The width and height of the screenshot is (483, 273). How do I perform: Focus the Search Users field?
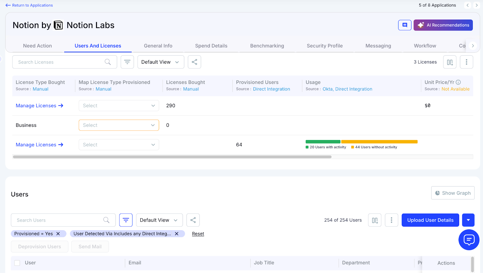(63, 220)
